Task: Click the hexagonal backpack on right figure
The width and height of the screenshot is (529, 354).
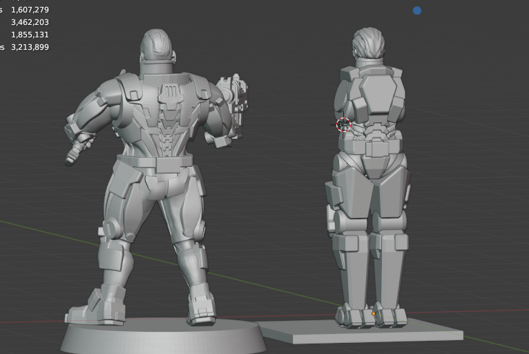Action: (378, 94)
